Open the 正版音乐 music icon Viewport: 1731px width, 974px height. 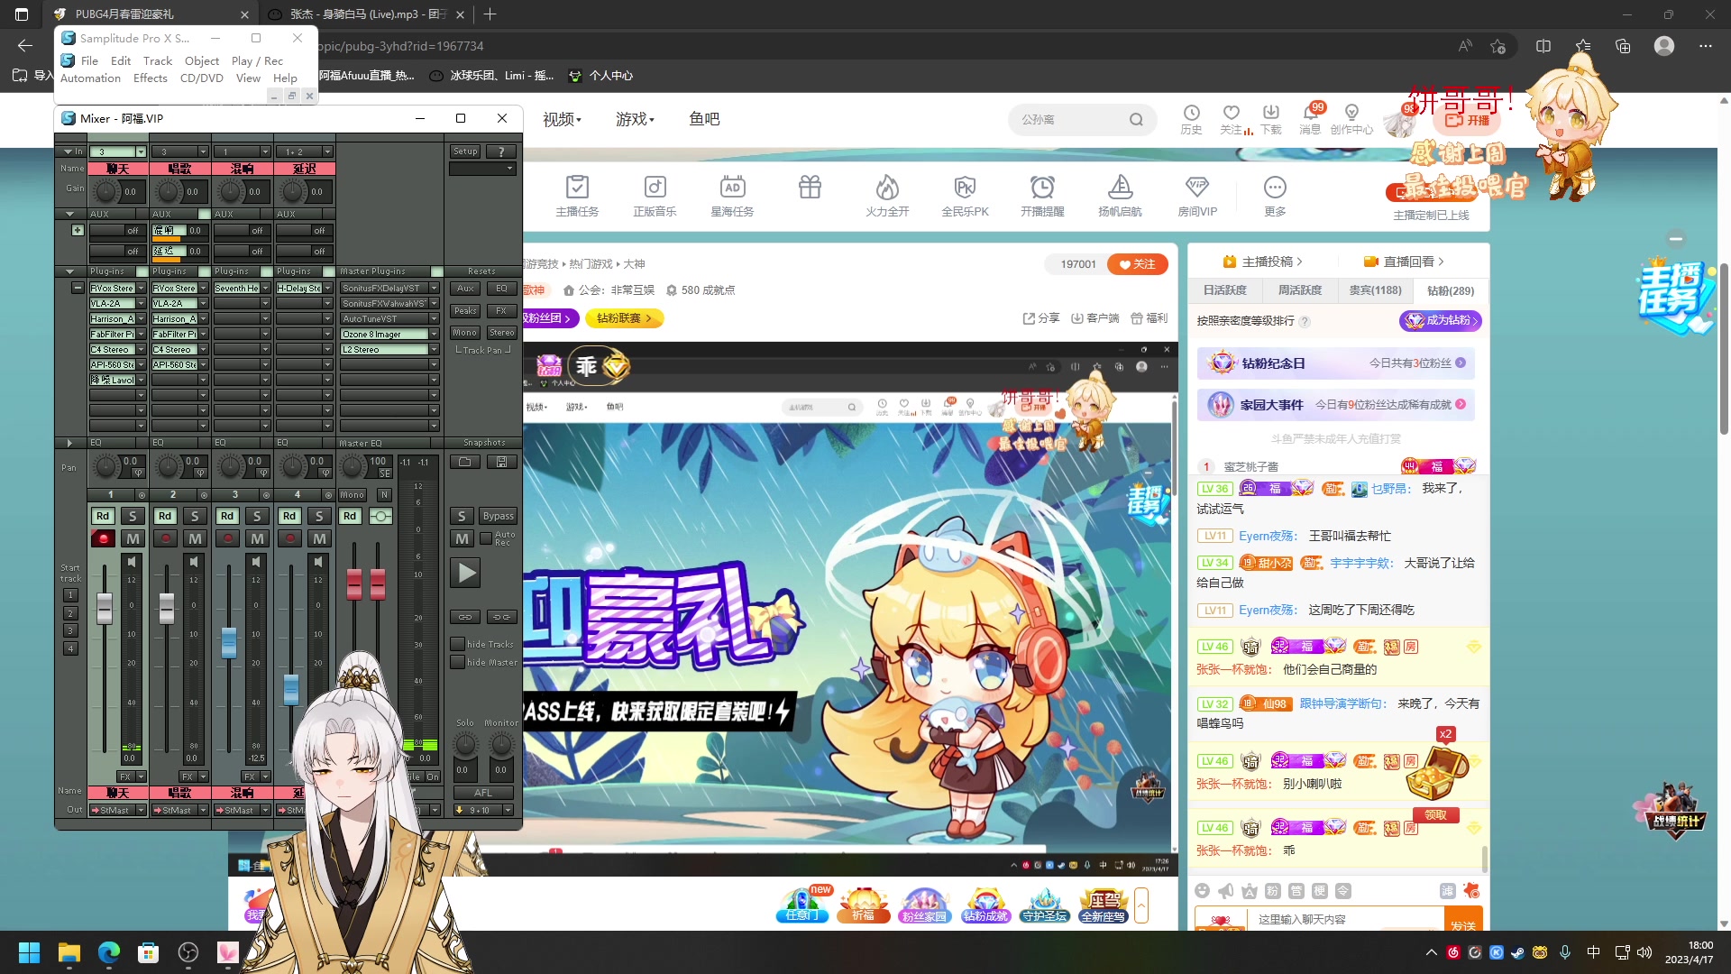[x=655, y=195]
